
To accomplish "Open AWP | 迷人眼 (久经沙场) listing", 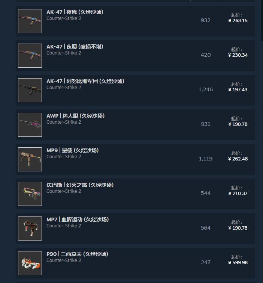I will (76, 116).
